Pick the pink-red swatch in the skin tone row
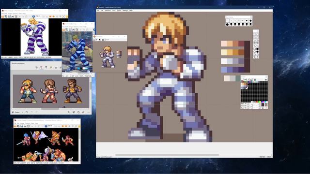Screen dimensions: 310x174 click(241, 43)
